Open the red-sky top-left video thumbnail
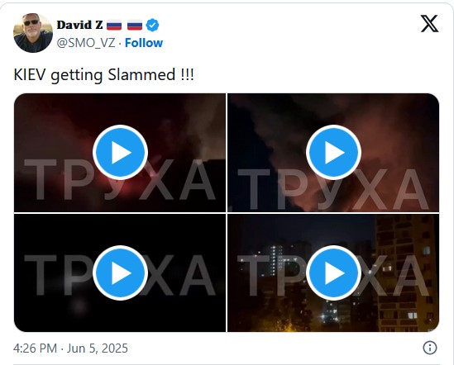The image size is (454, 365). click(x=120, y=153)
